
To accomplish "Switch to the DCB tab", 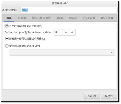I will coord(60,18).
